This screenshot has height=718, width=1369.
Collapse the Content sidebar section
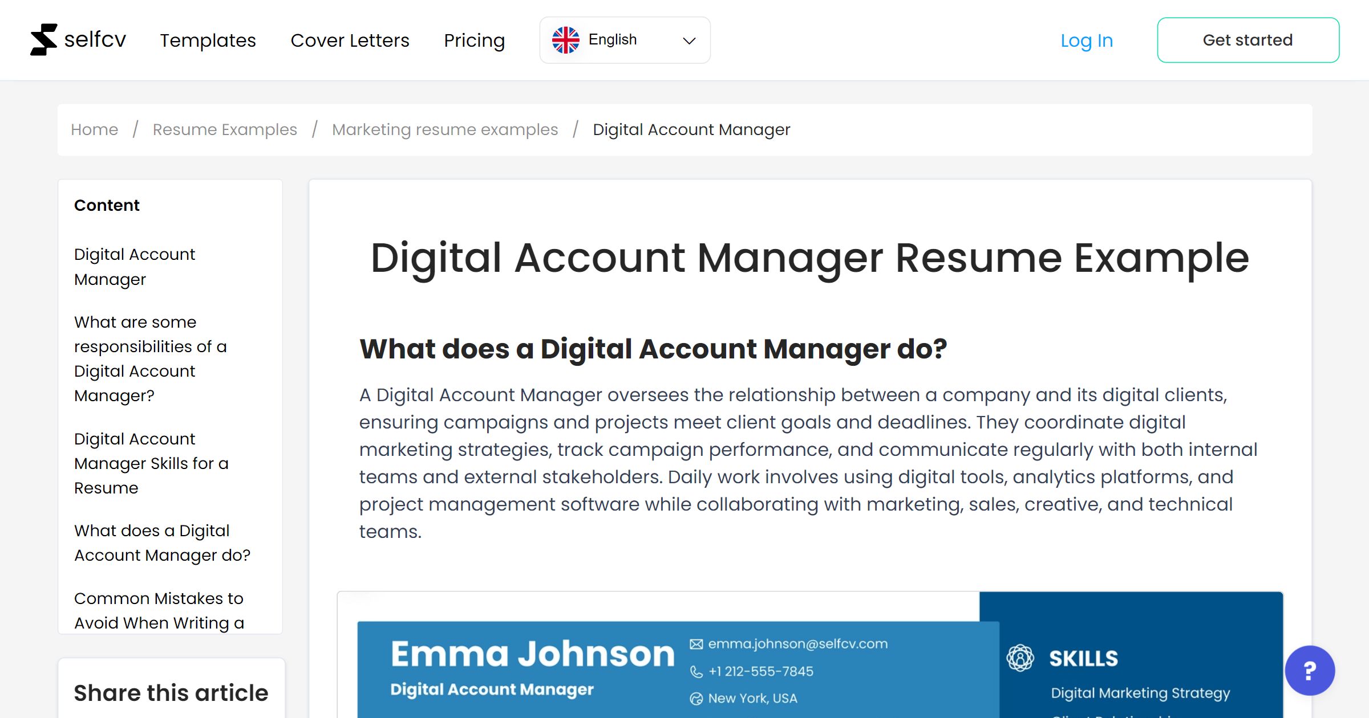tap(107, 205)
